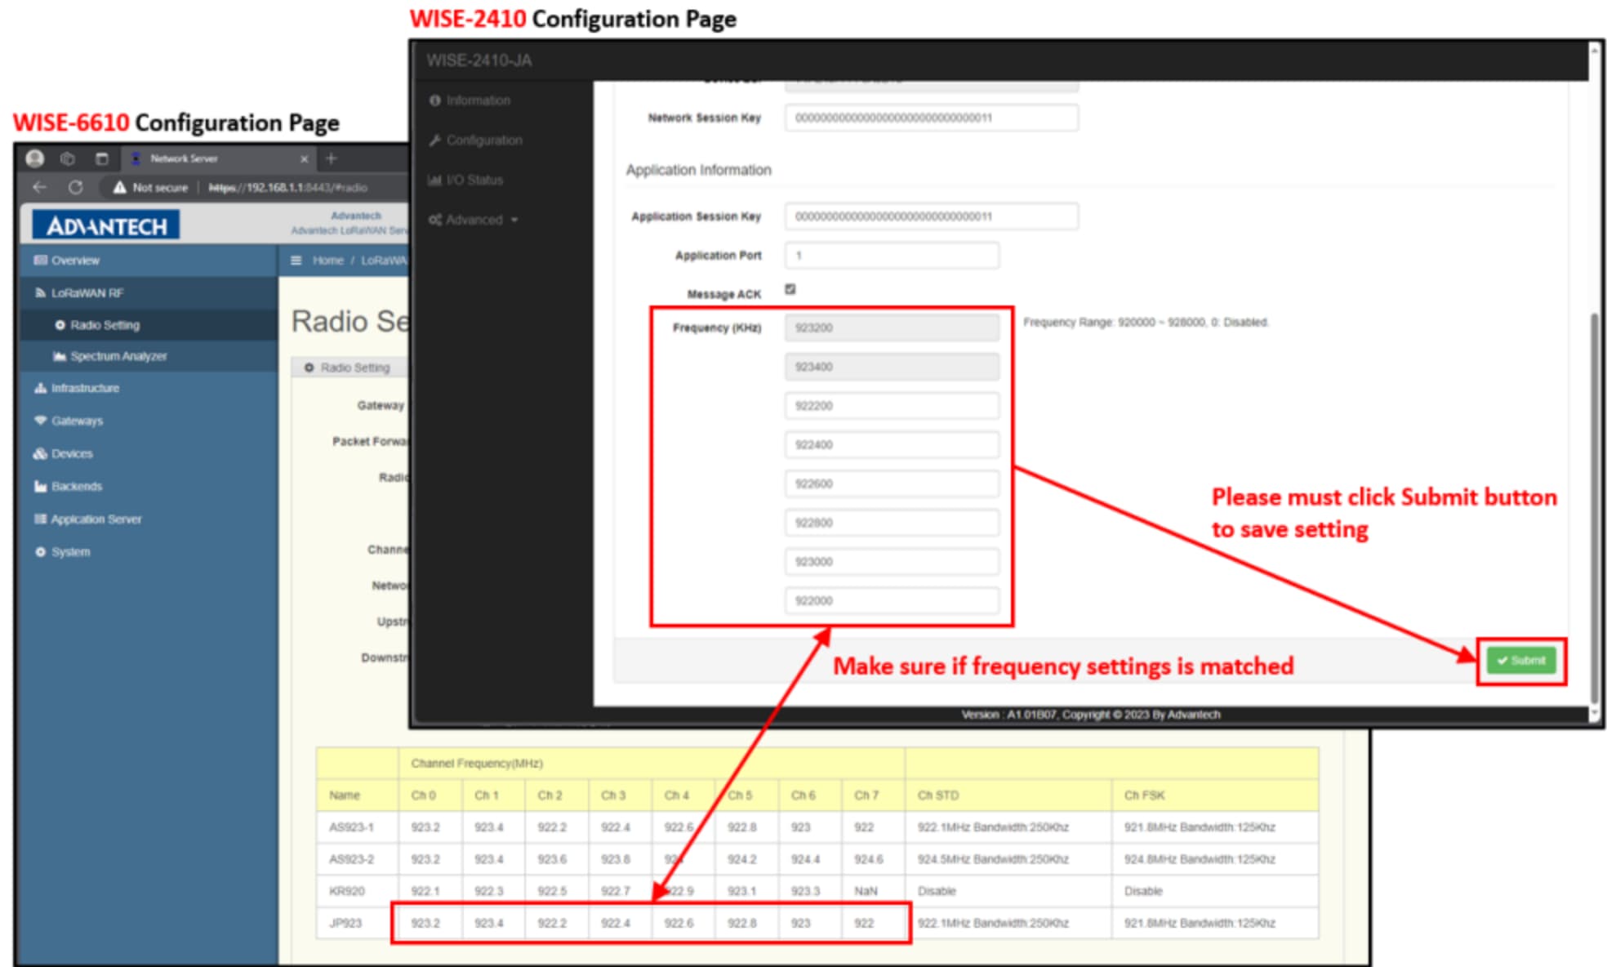Click the browser reload icon
Screen dimensions: 1607x967
(x=76, y=187)
